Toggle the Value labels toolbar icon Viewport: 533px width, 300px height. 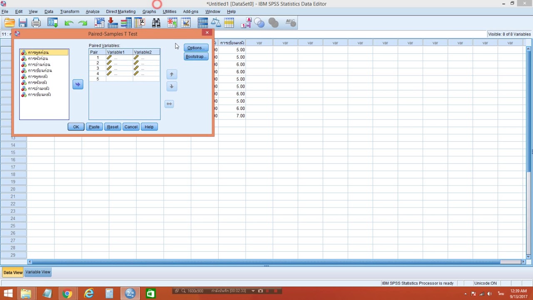tap(246, 23)
